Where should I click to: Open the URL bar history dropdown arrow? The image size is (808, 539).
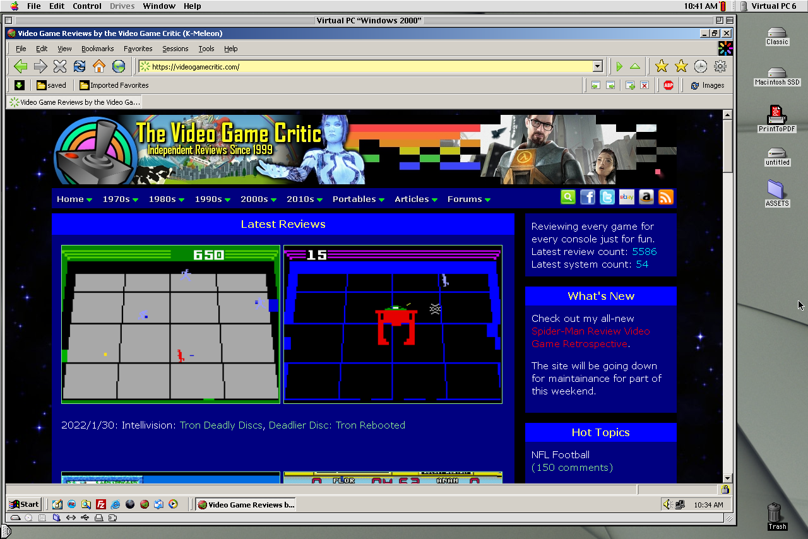coord(597,66)
